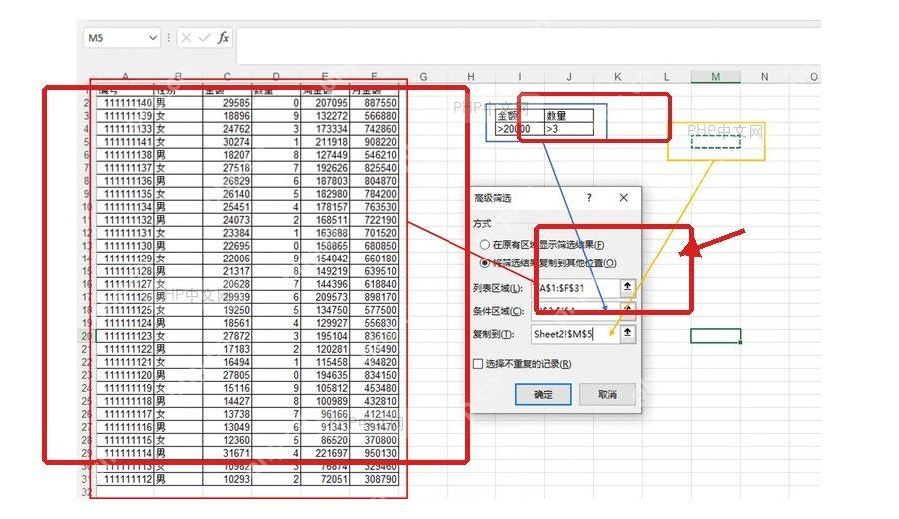Confirm the filter with the 确定 button
Image resolution: width=899 pixels, height=519 pixels.
[543, 394]
